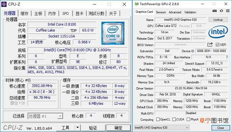Click the 99.78 MHz bus speed value
Viewport: 232px width, 132px height.
pos(42,98)
